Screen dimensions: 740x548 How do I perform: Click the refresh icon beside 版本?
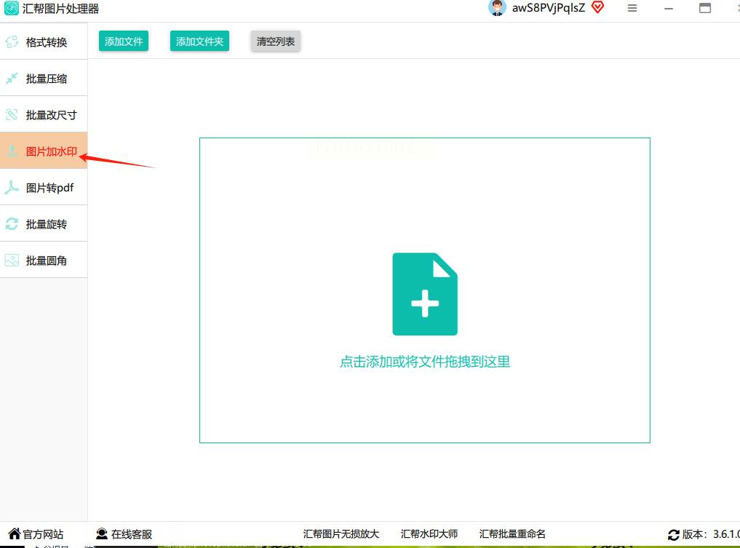tap(674, 535)
